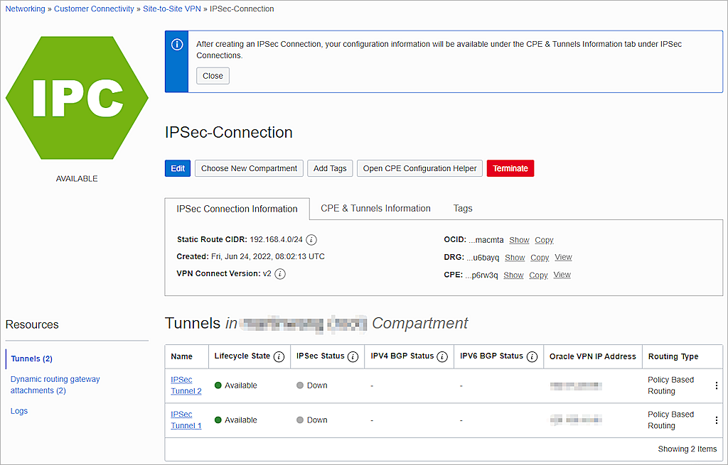
Task: Copy the CPE OCID
Action: tap(538, 275)
